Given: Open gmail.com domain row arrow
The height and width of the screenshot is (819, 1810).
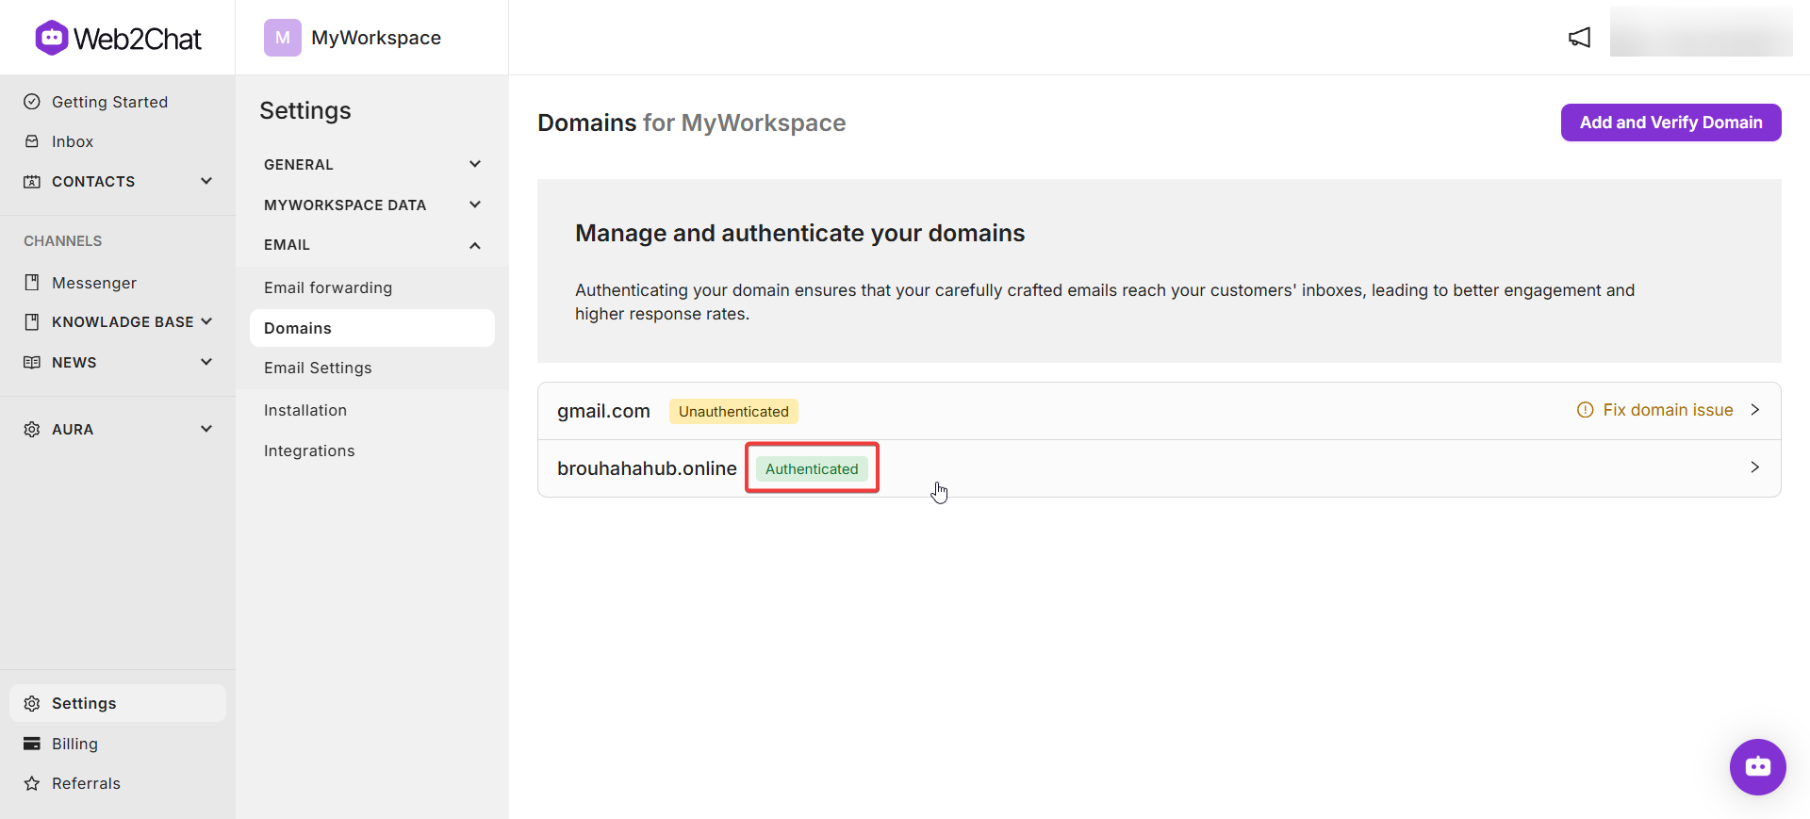Looking at the screenshot, I should click(x=1755, y=410).
